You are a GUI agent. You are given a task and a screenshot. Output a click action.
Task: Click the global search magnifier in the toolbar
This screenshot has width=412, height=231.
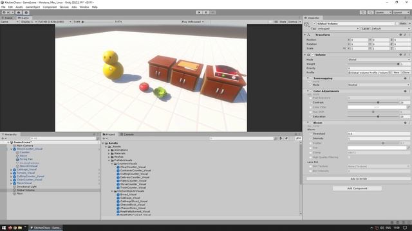(x=370, y=12)
